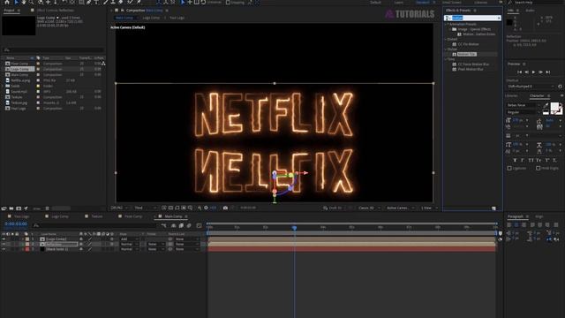565x318 pixels.
Task: Open the resolution dropdown below viewer
Action: pos(145,208)
